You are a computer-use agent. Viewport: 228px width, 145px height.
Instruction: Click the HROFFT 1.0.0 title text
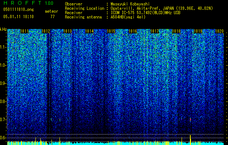[x=28, y=3]
